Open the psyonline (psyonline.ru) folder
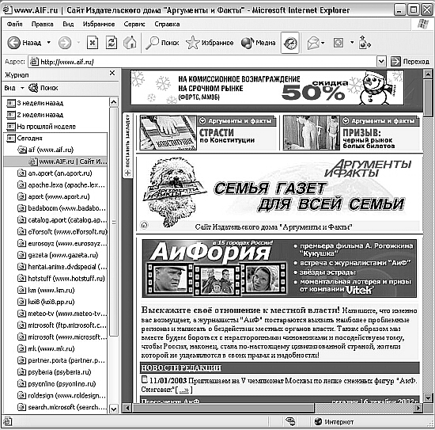435x430 pixels. [57, 384]
